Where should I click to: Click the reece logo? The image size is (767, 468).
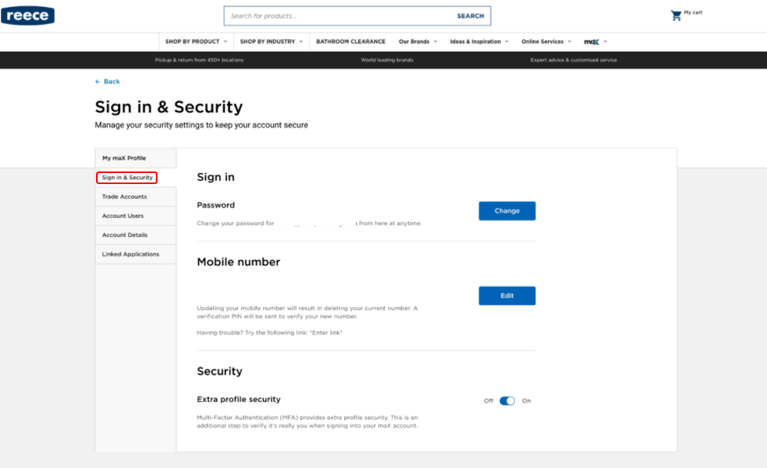28,15
